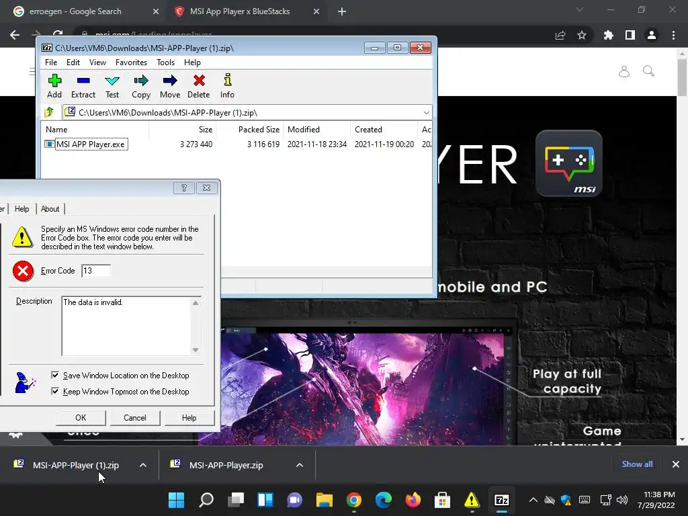Open the Info toolbar icon in 7-Zip
The width and height of the screenshot is (688, 516).
click(x=227, y=86)
